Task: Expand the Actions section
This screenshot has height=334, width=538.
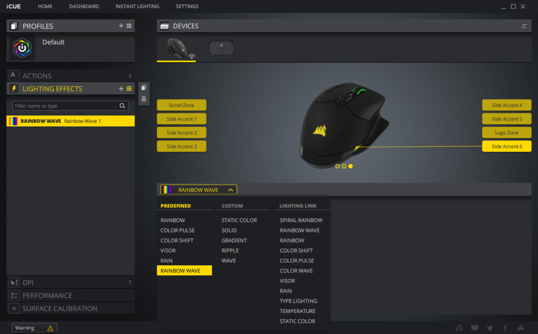Action: [x=70, y=76]
